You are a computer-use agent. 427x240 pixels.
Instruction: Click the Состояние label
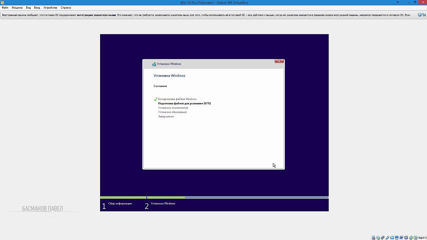(160, 86)
